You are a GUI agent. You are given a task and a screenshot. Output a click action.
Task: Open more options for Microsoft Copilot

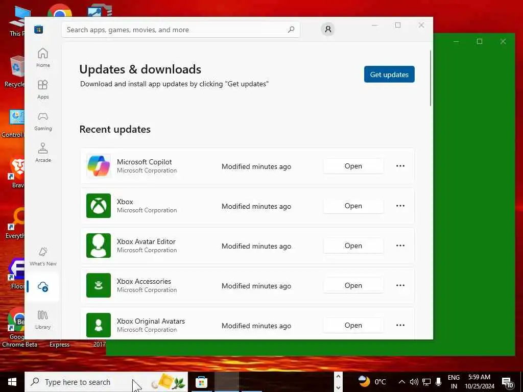(x=400, y=166)
